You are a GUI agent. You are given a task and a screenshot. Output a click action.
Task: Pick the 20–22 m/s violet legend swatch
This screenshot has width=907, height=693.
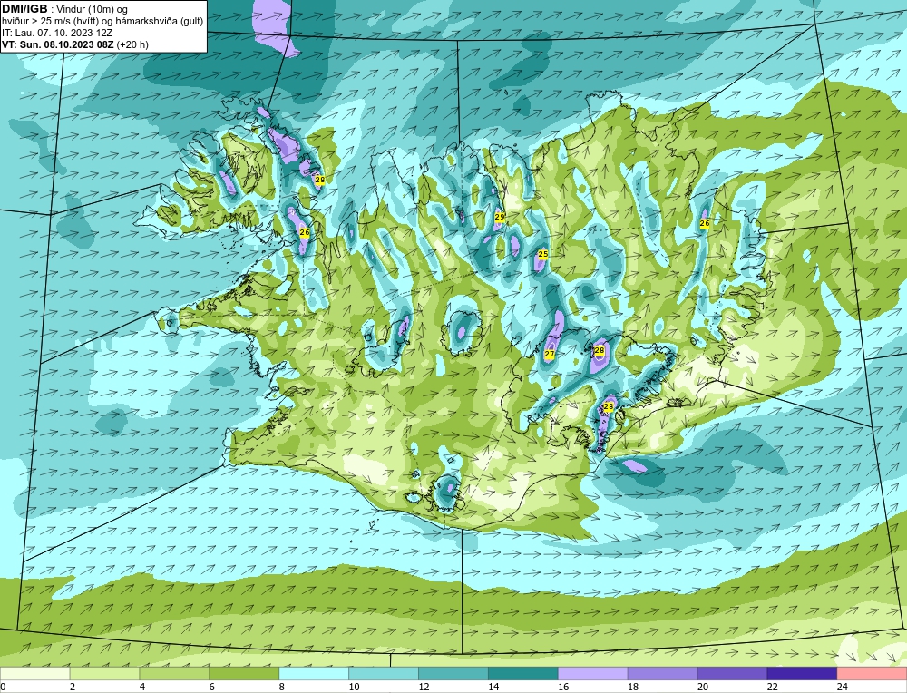pos(732,674)
